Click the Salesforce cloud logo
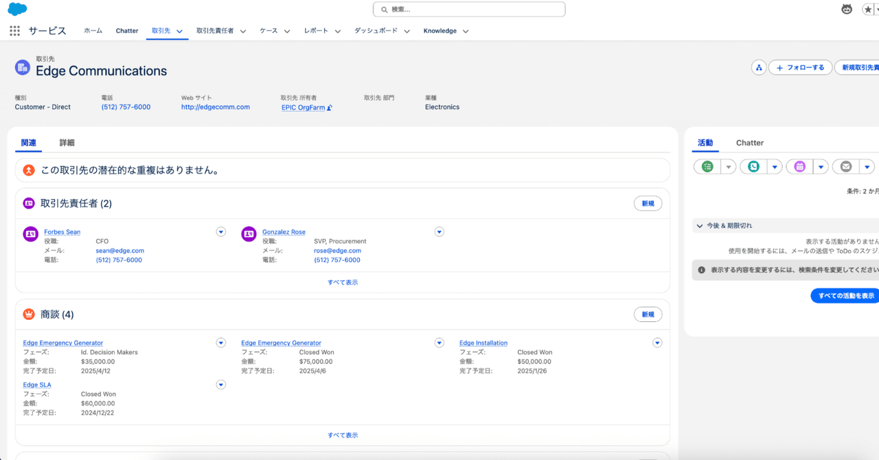The height and width of the screenshot is (460, 879). pyautogui.click(x=16, y=9)
